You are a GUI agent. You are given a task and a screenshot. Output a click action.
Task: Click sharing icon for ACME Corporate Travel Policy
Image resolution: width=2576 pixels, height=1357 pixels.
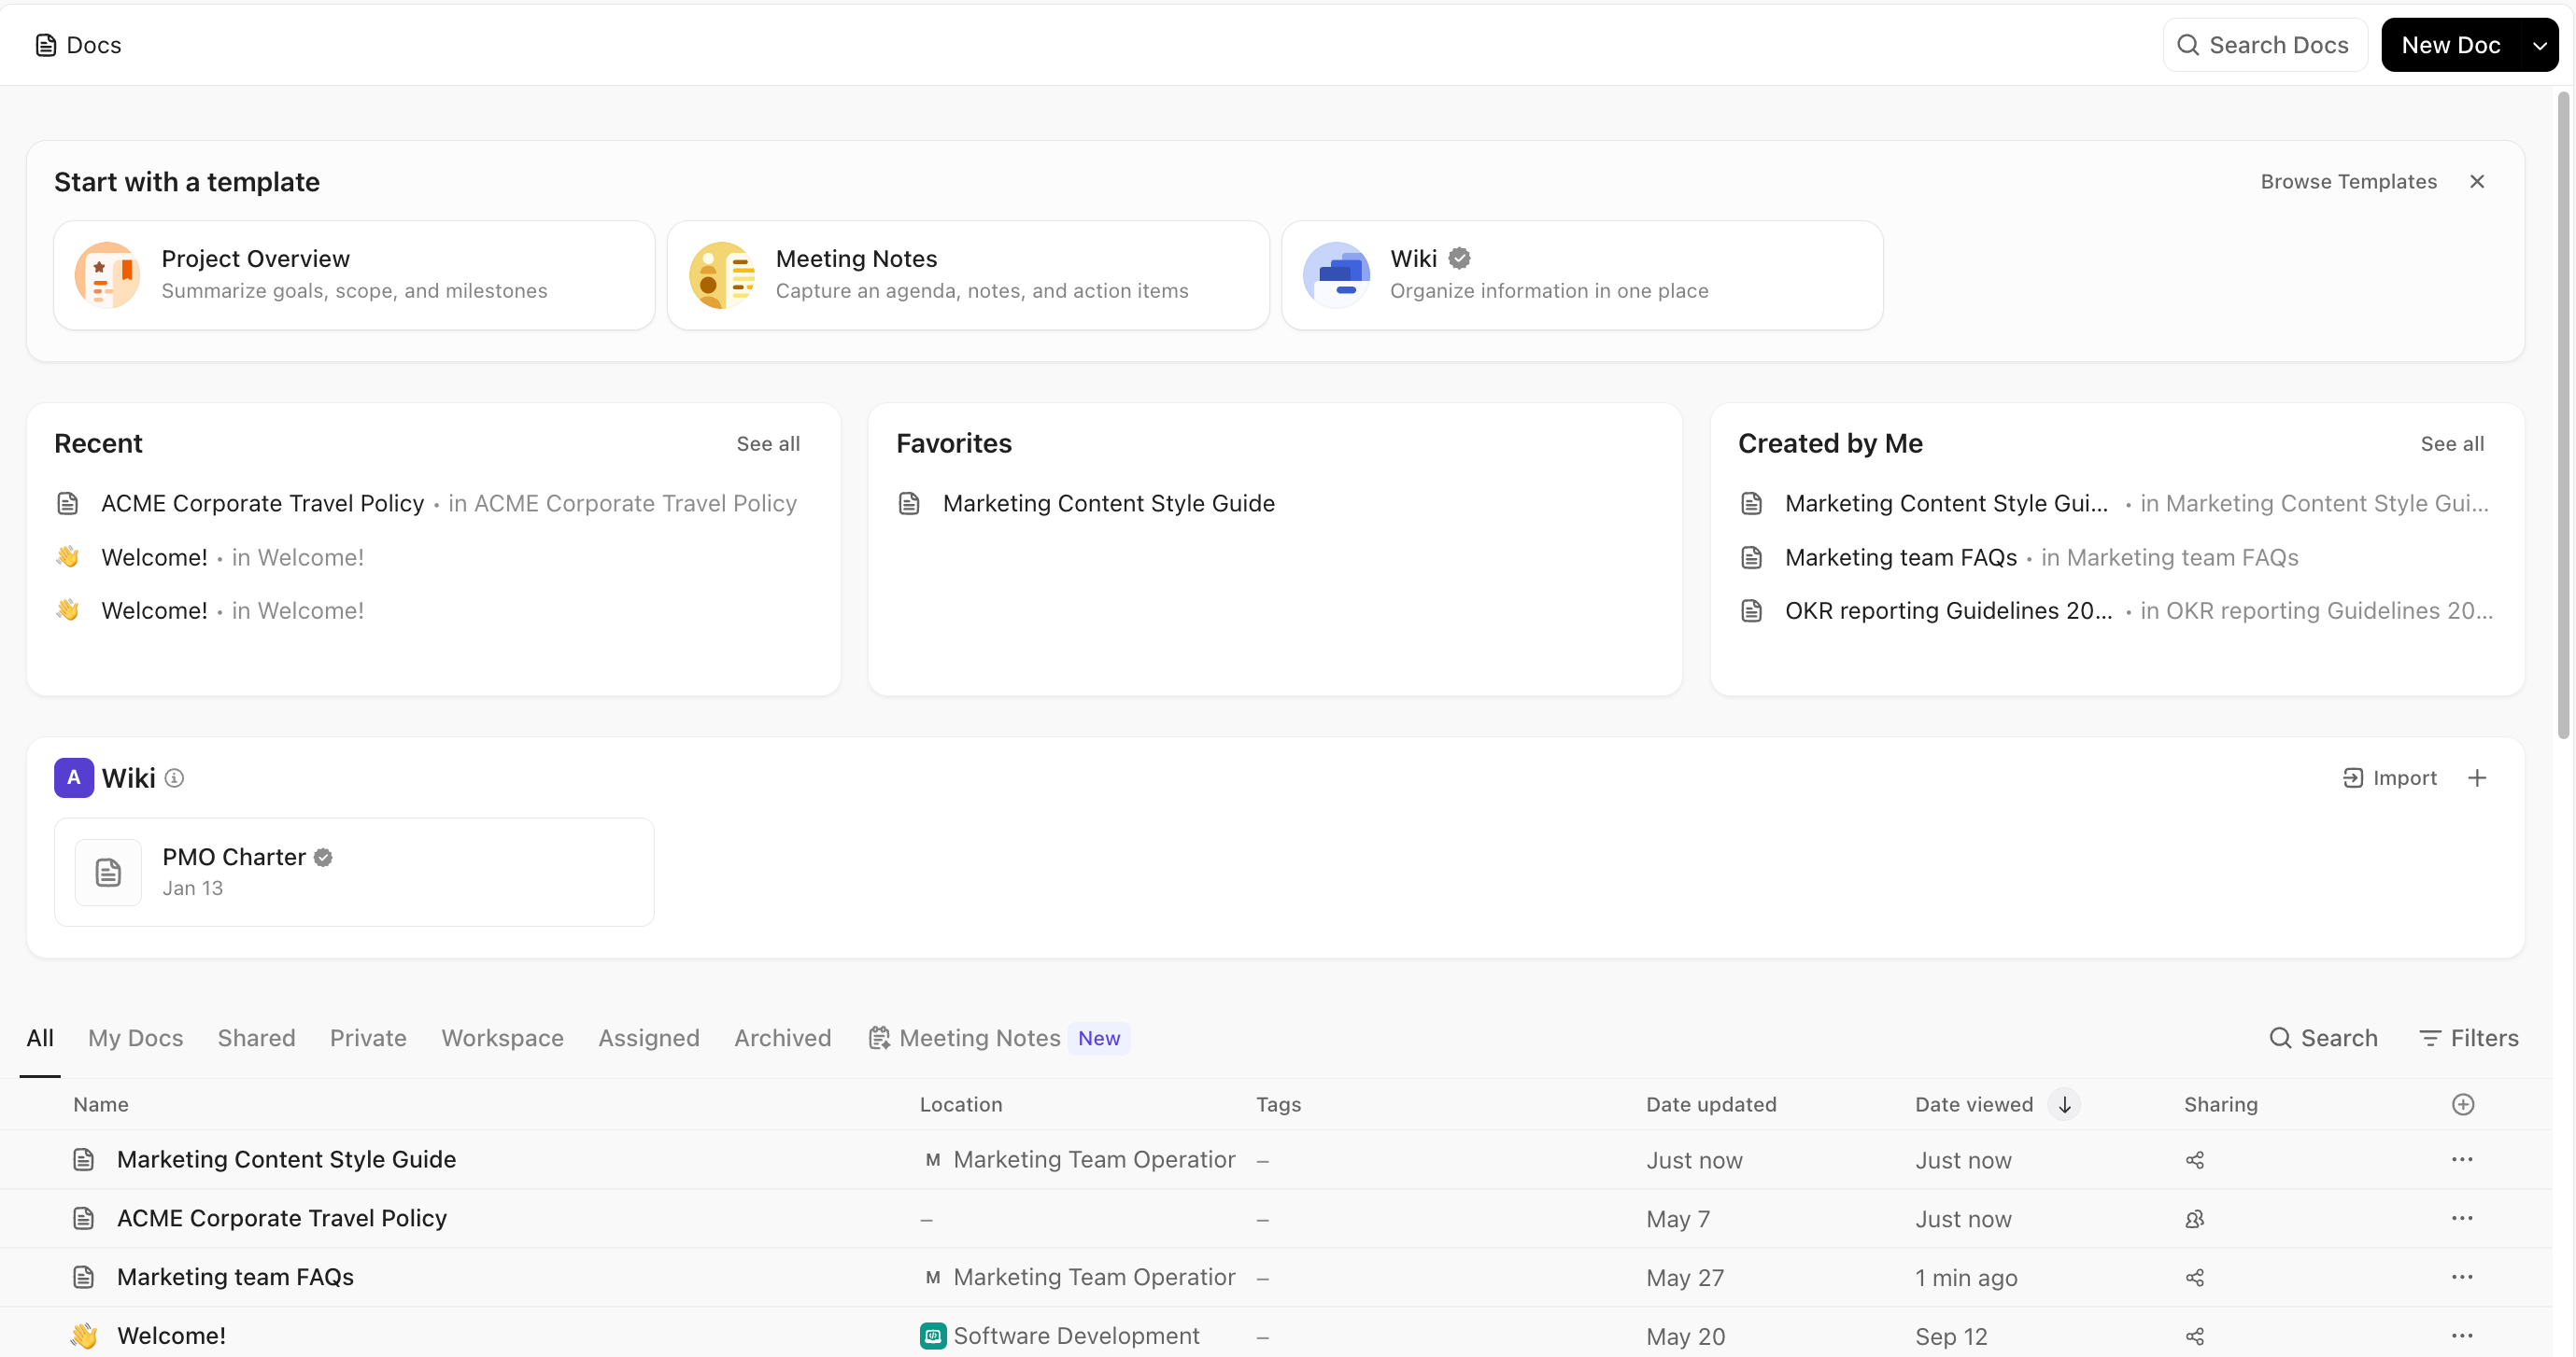click(x=2194, y=1218)
